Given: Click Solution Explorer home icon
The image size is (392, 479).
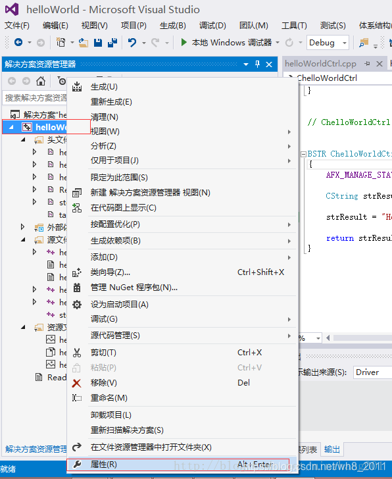Looking at the screenshot, I should click(x=41, y=81).
